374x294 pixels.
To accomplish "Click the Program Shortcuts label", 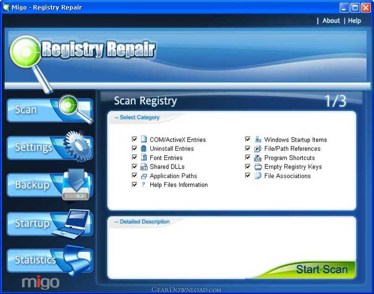I will (x=290, y=158).
